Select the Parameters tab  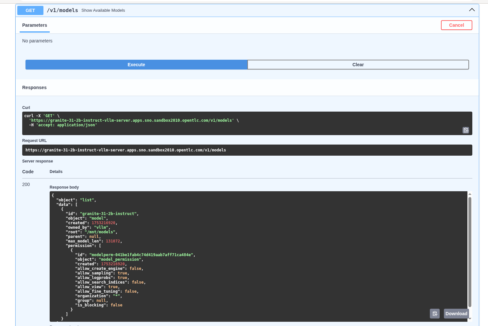click(x=35, y=25)
